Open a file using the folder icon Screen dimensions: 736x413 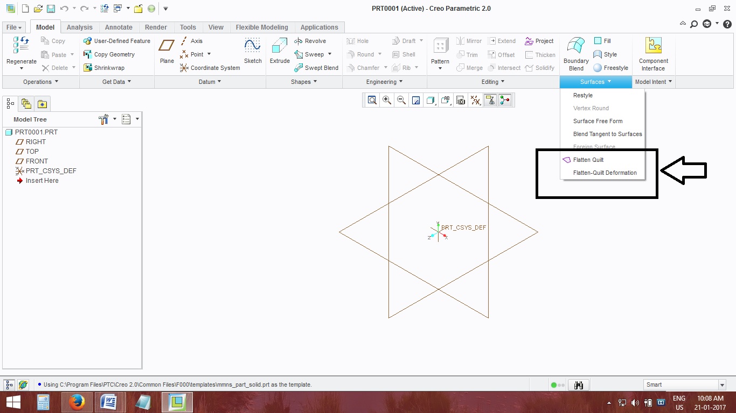(x=38, y=9)
